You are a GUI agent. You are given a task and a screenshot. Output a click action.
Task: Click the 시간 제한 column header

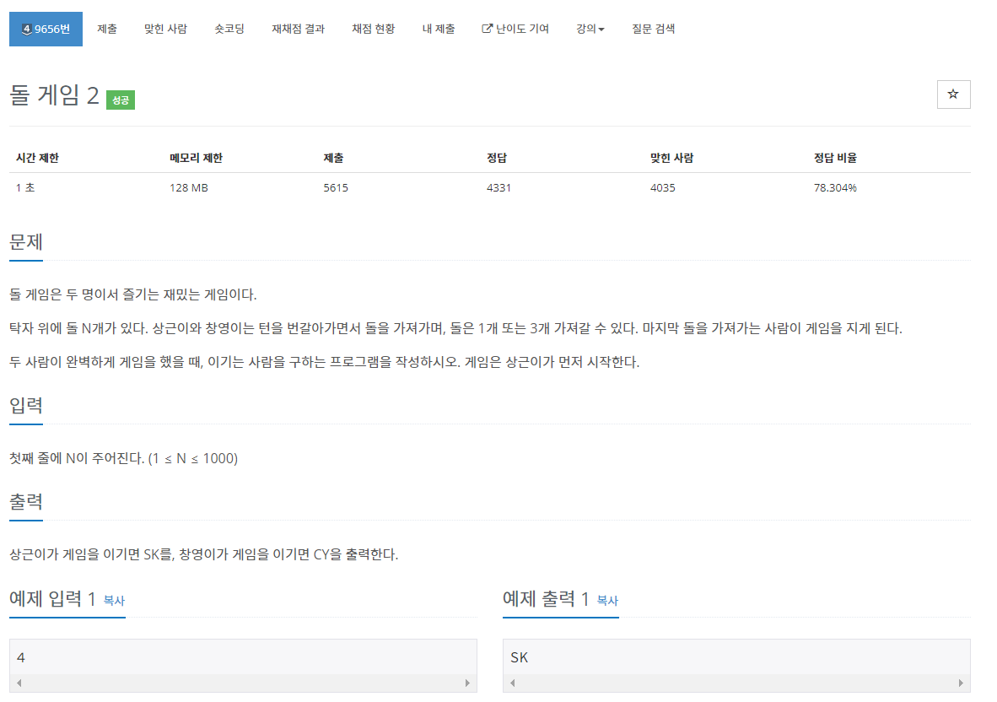tap(37, 158)
